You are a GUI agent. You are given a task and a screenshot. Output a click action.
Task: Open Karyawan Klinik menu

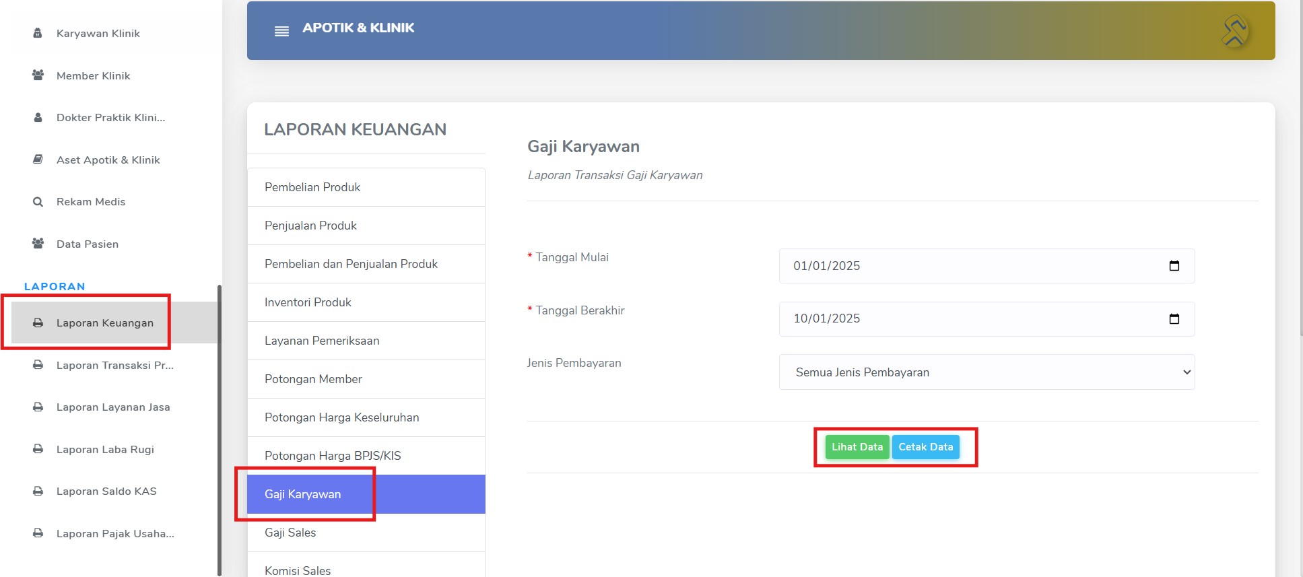tap(98, 33)
